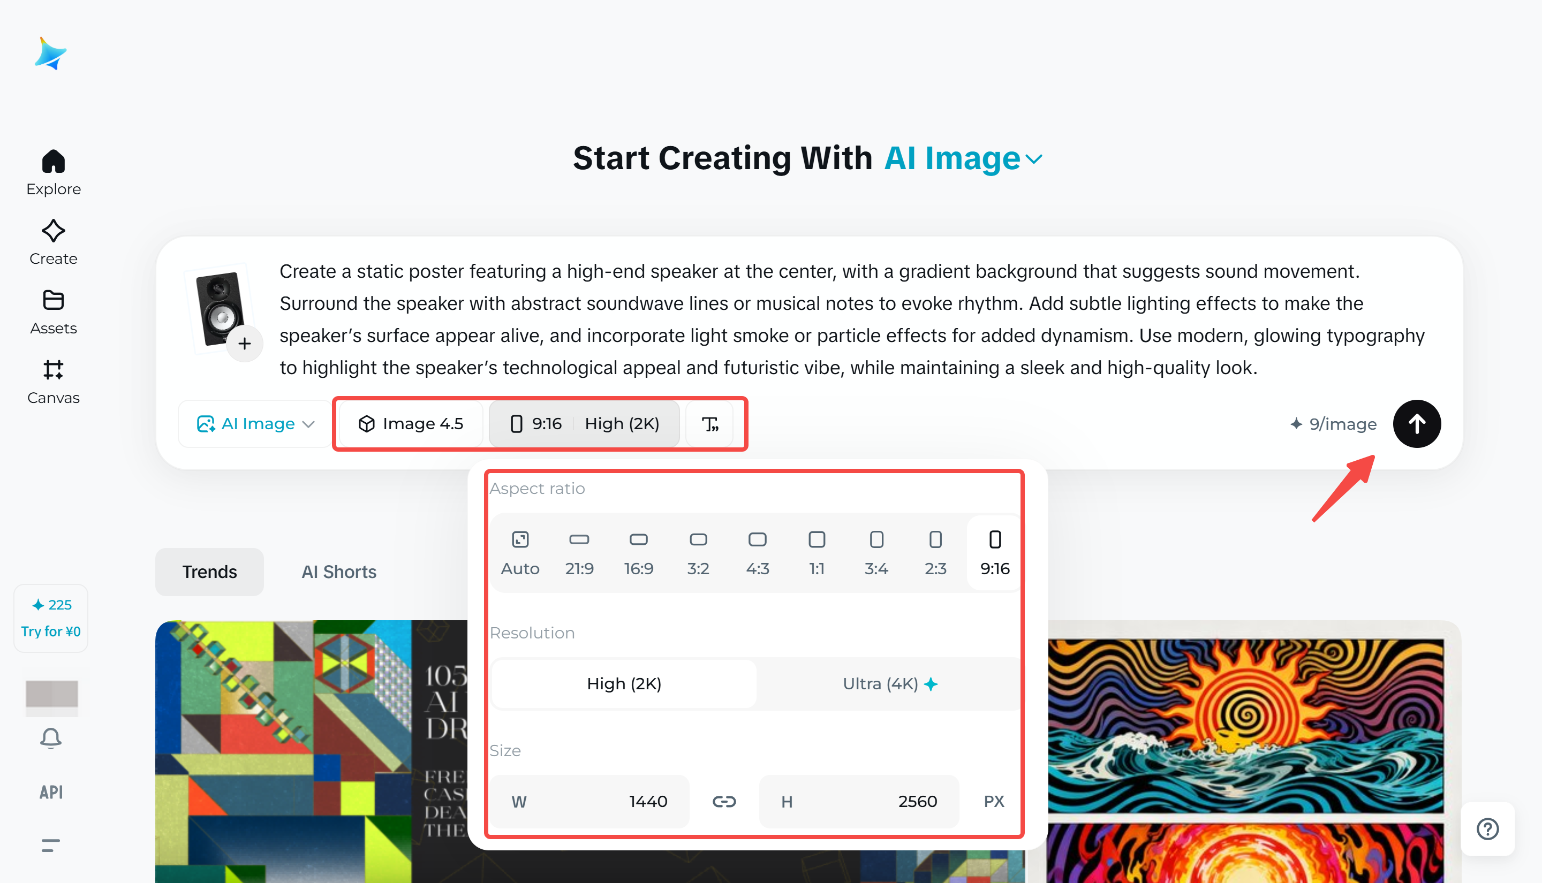
Task: Click the width input field
Action: (x=589, y=802)
